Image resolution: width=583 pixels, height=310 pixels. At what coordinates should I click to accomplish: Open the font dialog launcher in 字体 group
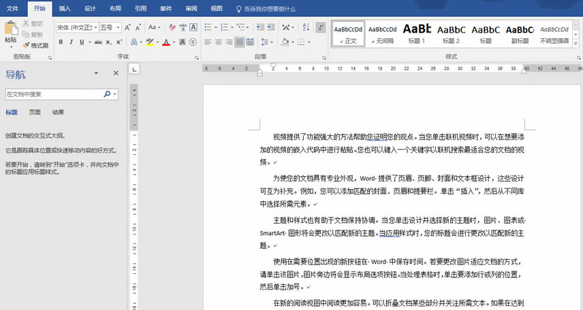(x=196, y=58)
